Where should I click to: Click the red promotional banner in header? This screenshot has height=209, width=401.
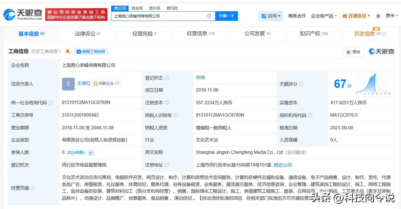76,14
